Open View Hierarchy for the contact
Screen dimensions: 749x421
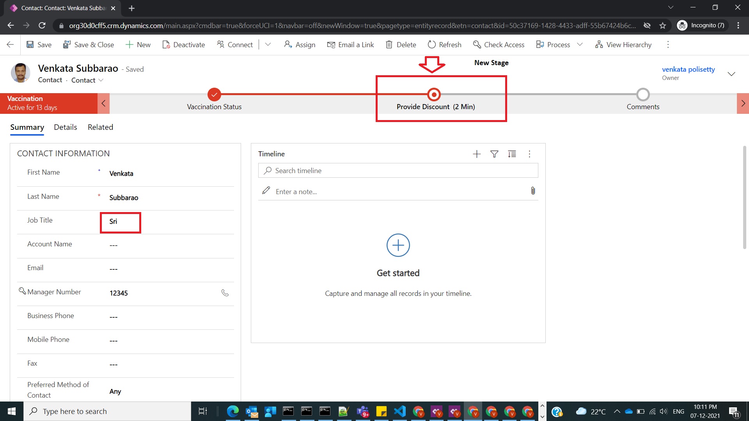pos(623,44)
